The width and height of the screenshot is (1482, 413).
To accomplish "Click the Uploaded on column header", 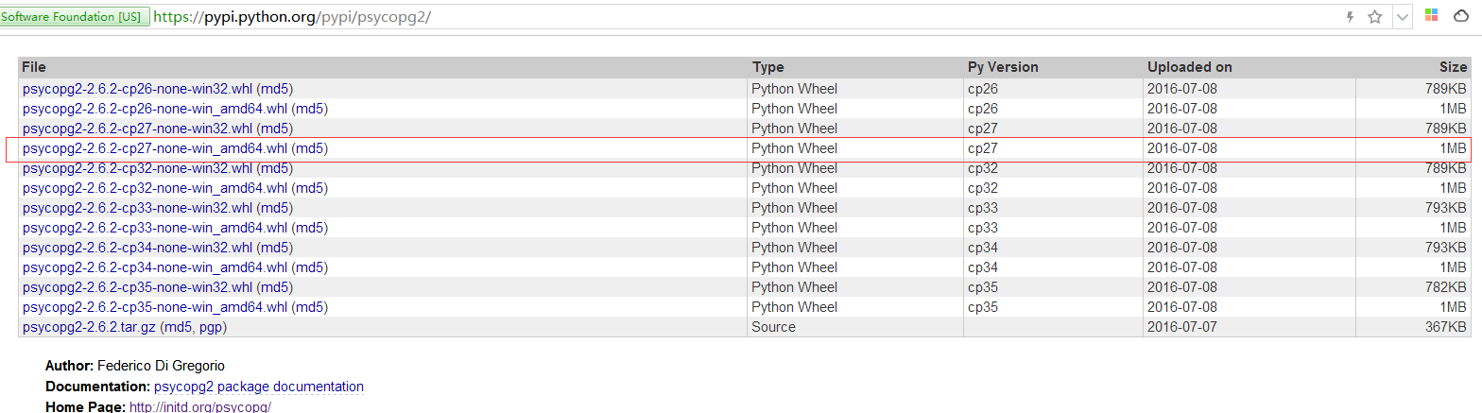I will point(1189,67).
